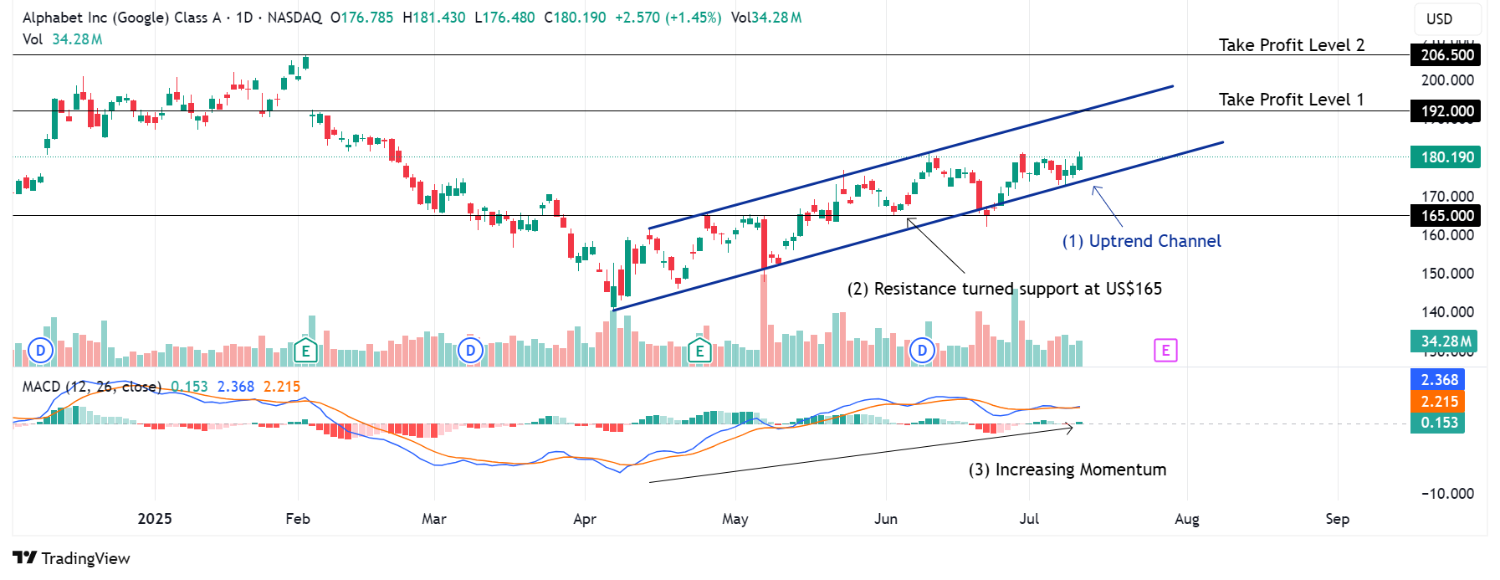Image resolution: width=1500 pixels, height=580 pixels.
Task: Click the L176.480 low value
Action: tap(504, 18)
